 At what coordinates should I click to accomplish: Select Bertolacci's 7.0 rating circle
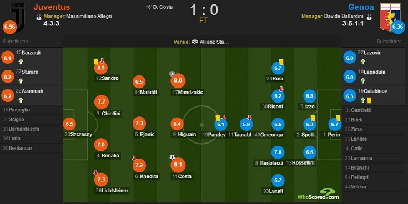[278, 152]
